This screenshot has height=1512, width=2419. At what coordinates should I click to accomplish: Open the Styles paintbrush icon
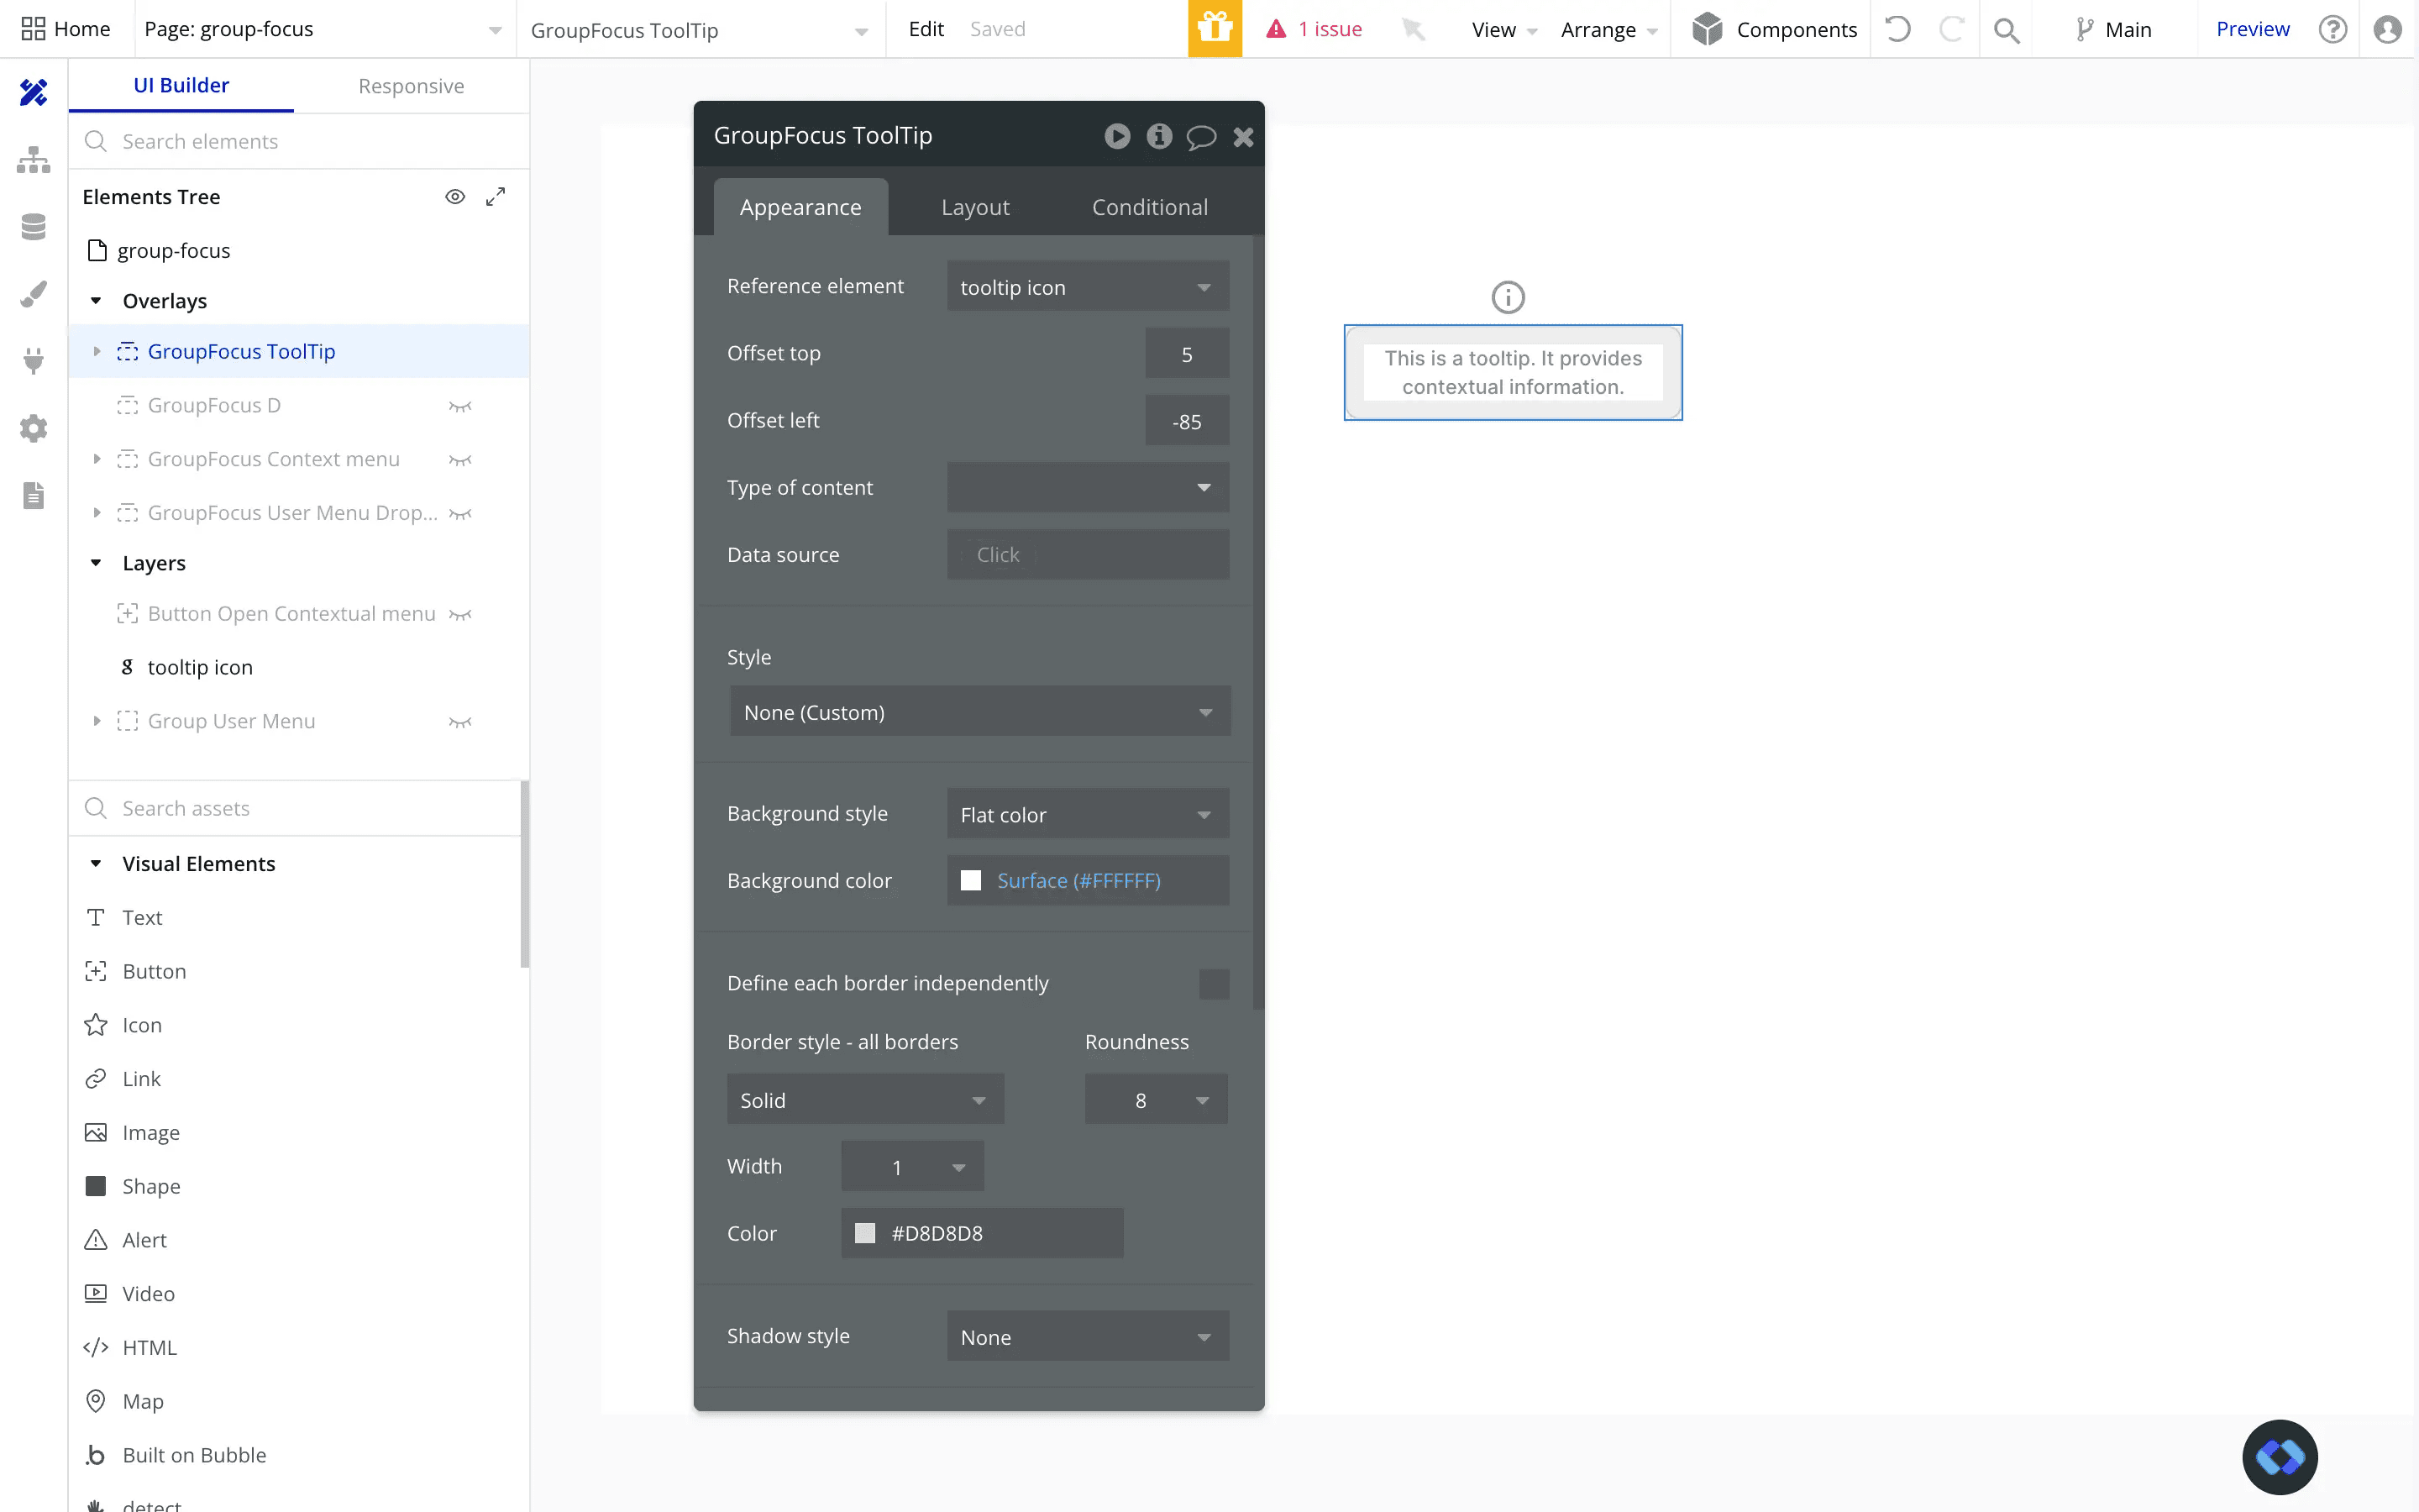(x=33, y=294)
